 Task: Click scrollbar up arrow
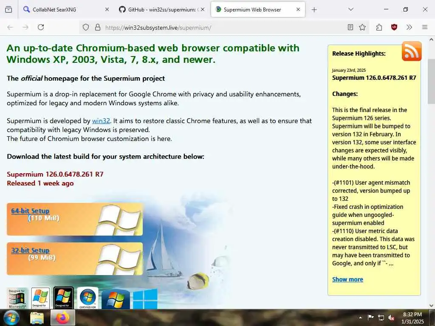coord(432,39)
